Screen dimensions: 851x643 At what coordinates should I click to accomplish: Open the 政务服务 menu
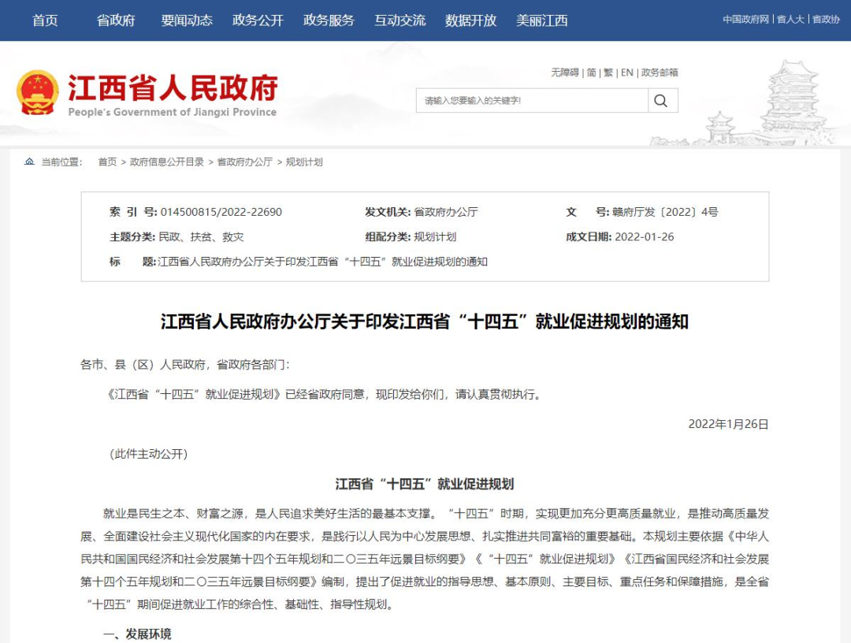pos(329,20)
